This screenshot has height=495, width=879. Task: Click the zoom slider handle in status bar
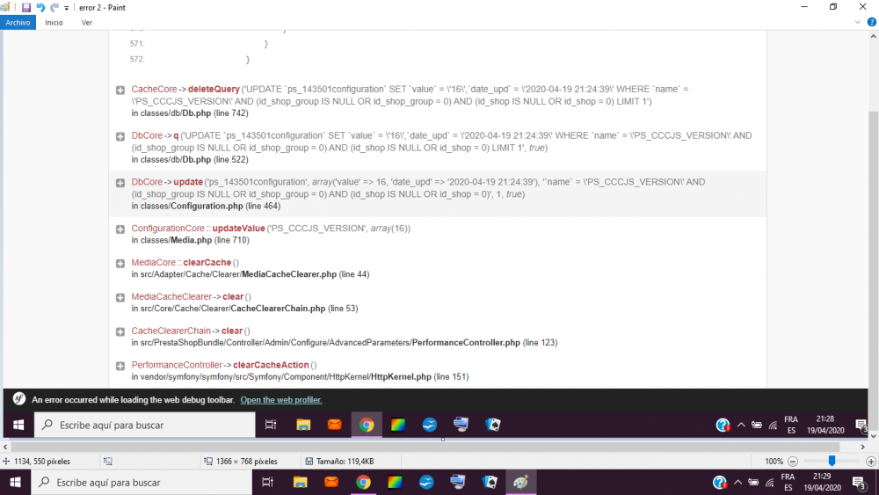click(x=832, y=461)
